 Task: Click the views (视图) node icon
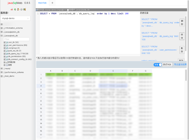pos(7,65)
